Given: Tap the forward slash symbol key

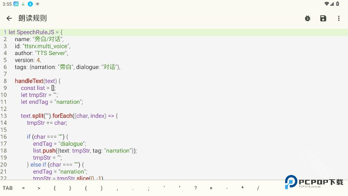Looking at the screenshot, I should tap(258, 188).
